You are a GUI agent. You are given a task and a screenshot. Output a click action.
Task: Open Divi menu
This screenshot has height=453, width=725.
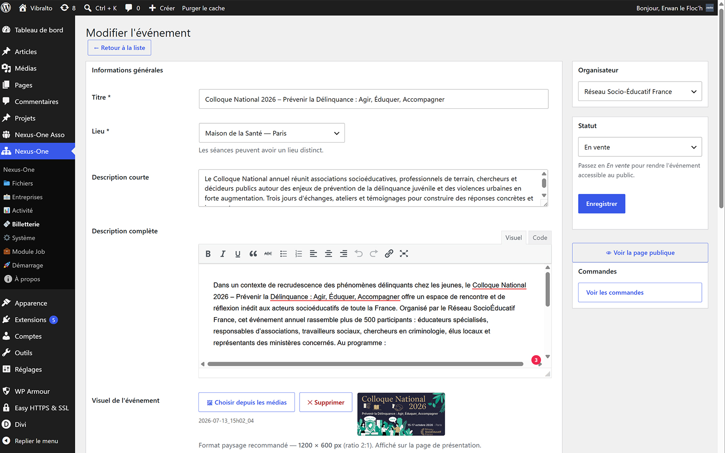coord(38,424)
